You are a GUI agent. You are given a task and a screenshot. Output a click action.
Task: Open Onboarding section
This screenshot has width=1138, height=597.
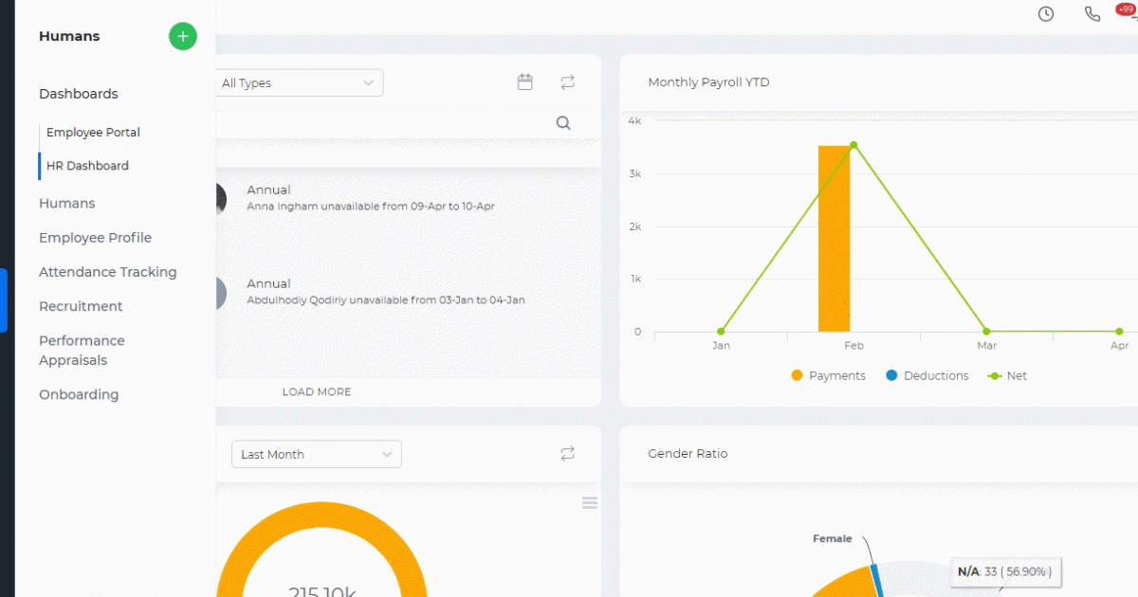(79, 394)
